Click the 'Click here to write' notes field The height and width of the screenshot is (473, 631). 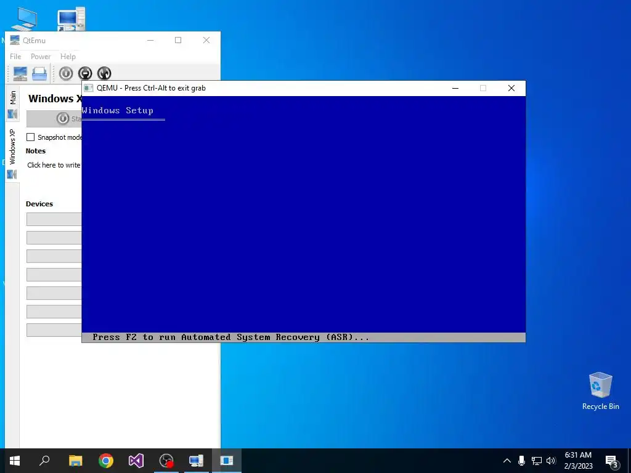pyautogui.click(x=54, y=165)
